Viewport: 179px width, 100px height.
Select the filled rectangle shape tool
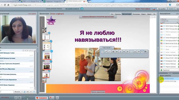pyautogui.click(x=113, y=52)
